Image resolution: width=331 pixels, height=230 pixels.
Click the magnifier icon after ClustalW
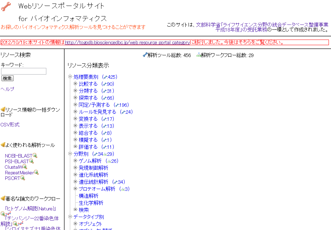25,167
